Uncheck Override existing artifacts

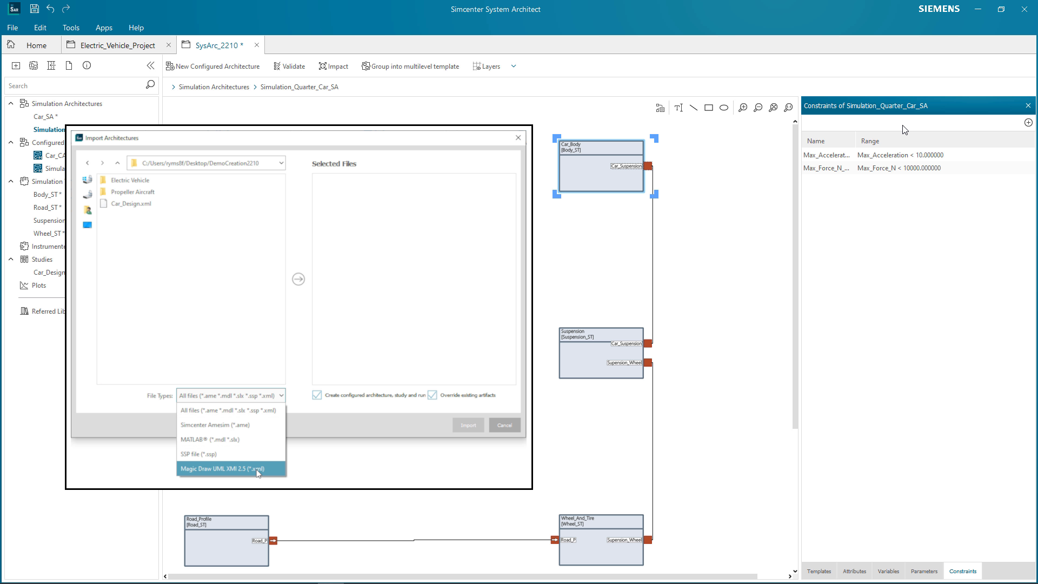[432, 395]
